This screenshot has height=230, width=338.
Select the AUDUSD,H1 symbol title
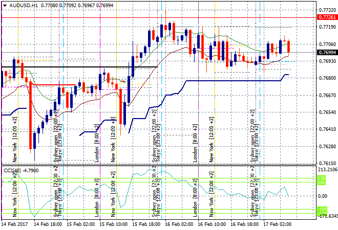click(24, 6)
